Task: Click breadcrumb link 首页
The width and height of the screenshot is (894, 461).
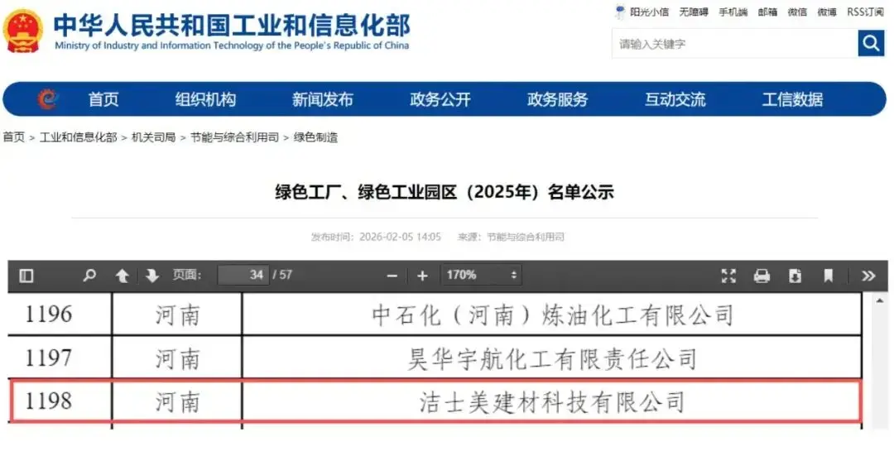Action: click(14, 137)
